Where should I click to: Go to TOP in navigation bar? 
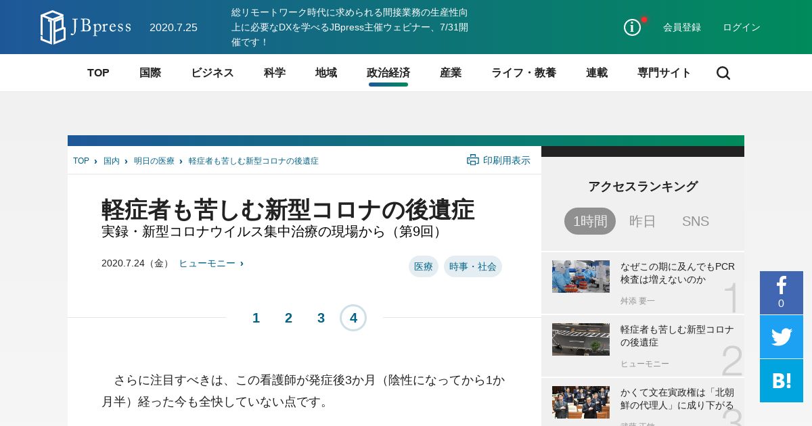click(x=98, y=73)
